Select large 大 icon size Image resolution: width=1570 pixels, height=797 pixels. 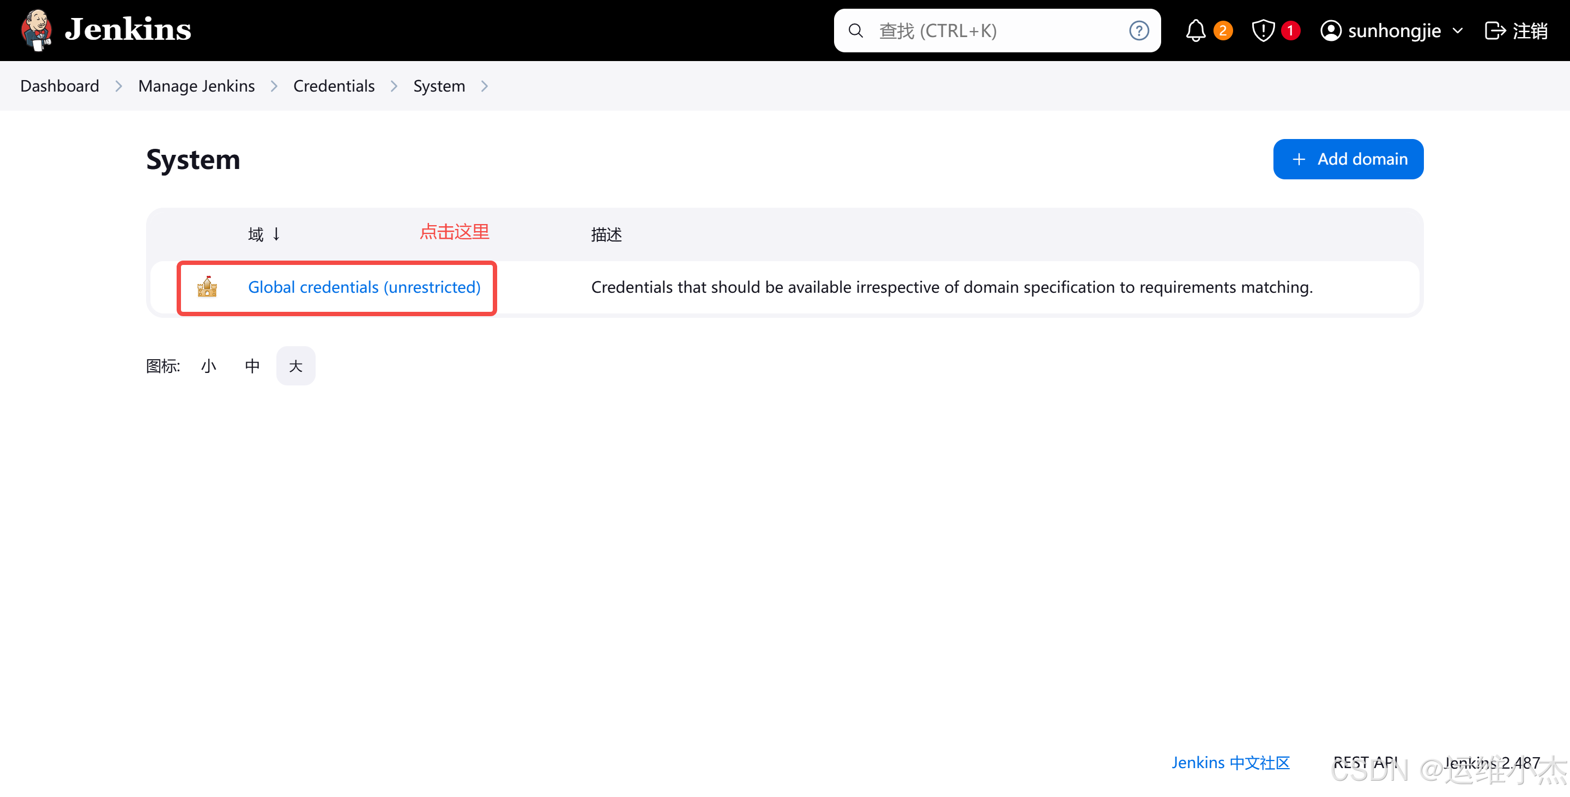point(295,366)
